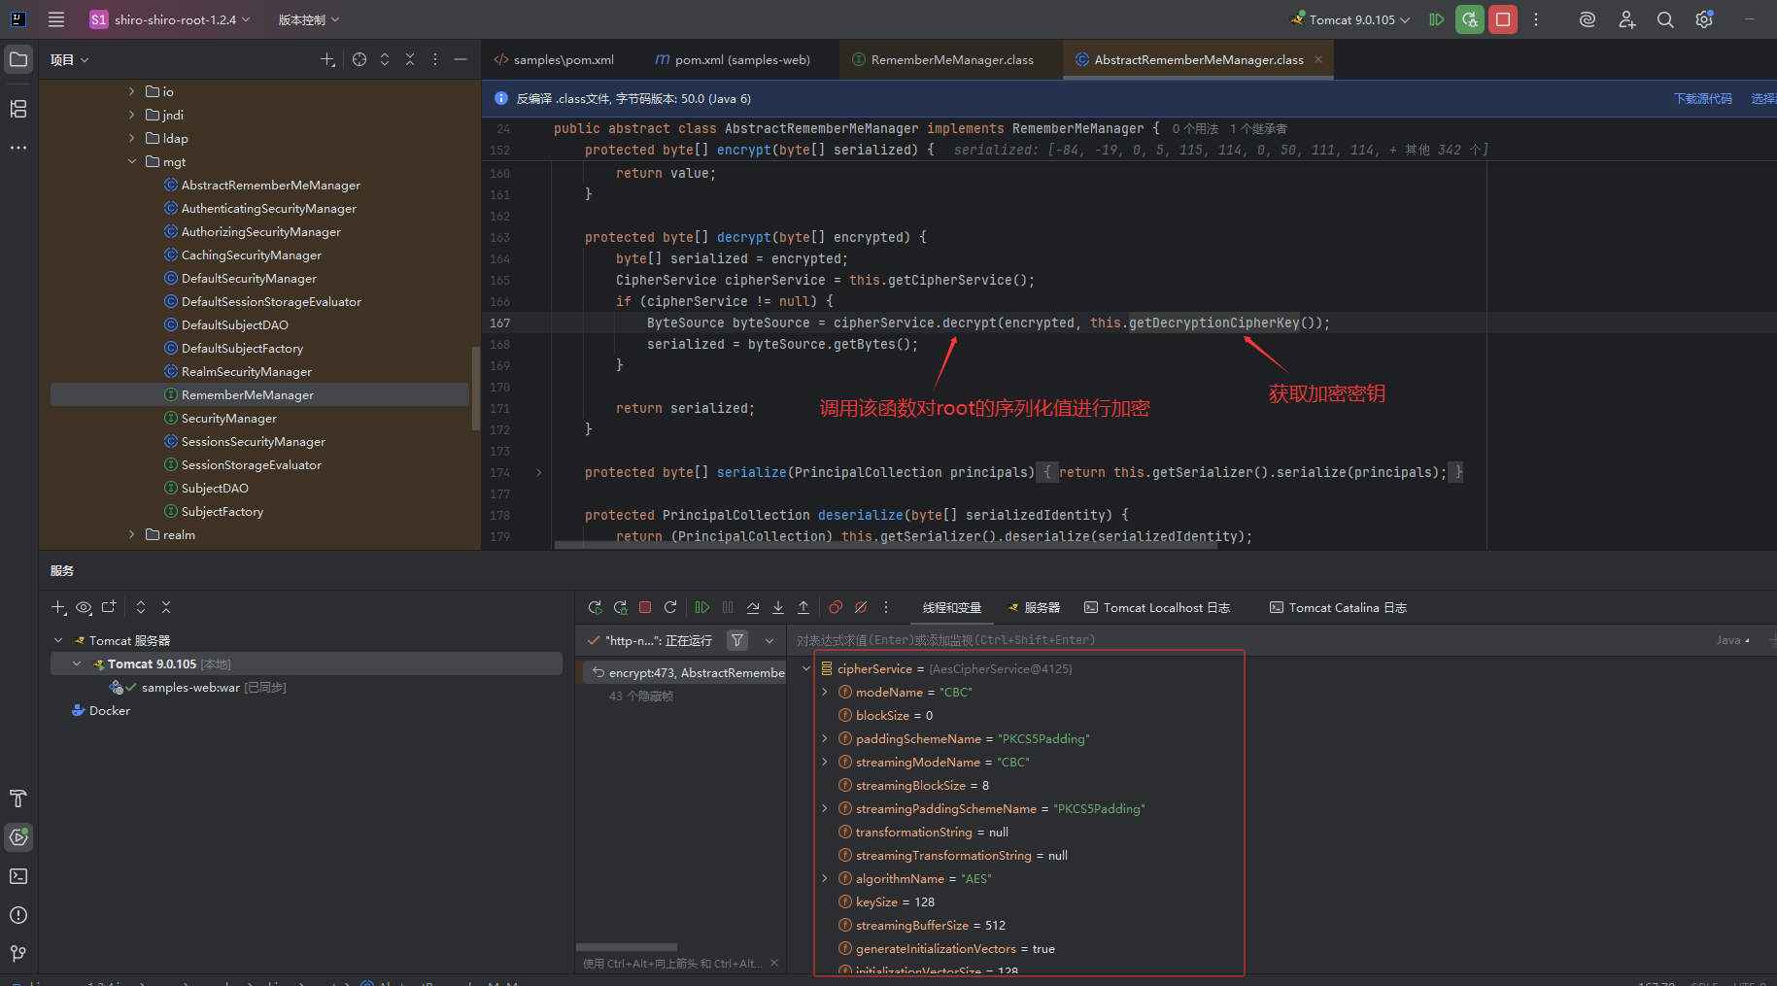
Task: Collapse the mgt folder in the project tree
Action: tap(132, 162)
